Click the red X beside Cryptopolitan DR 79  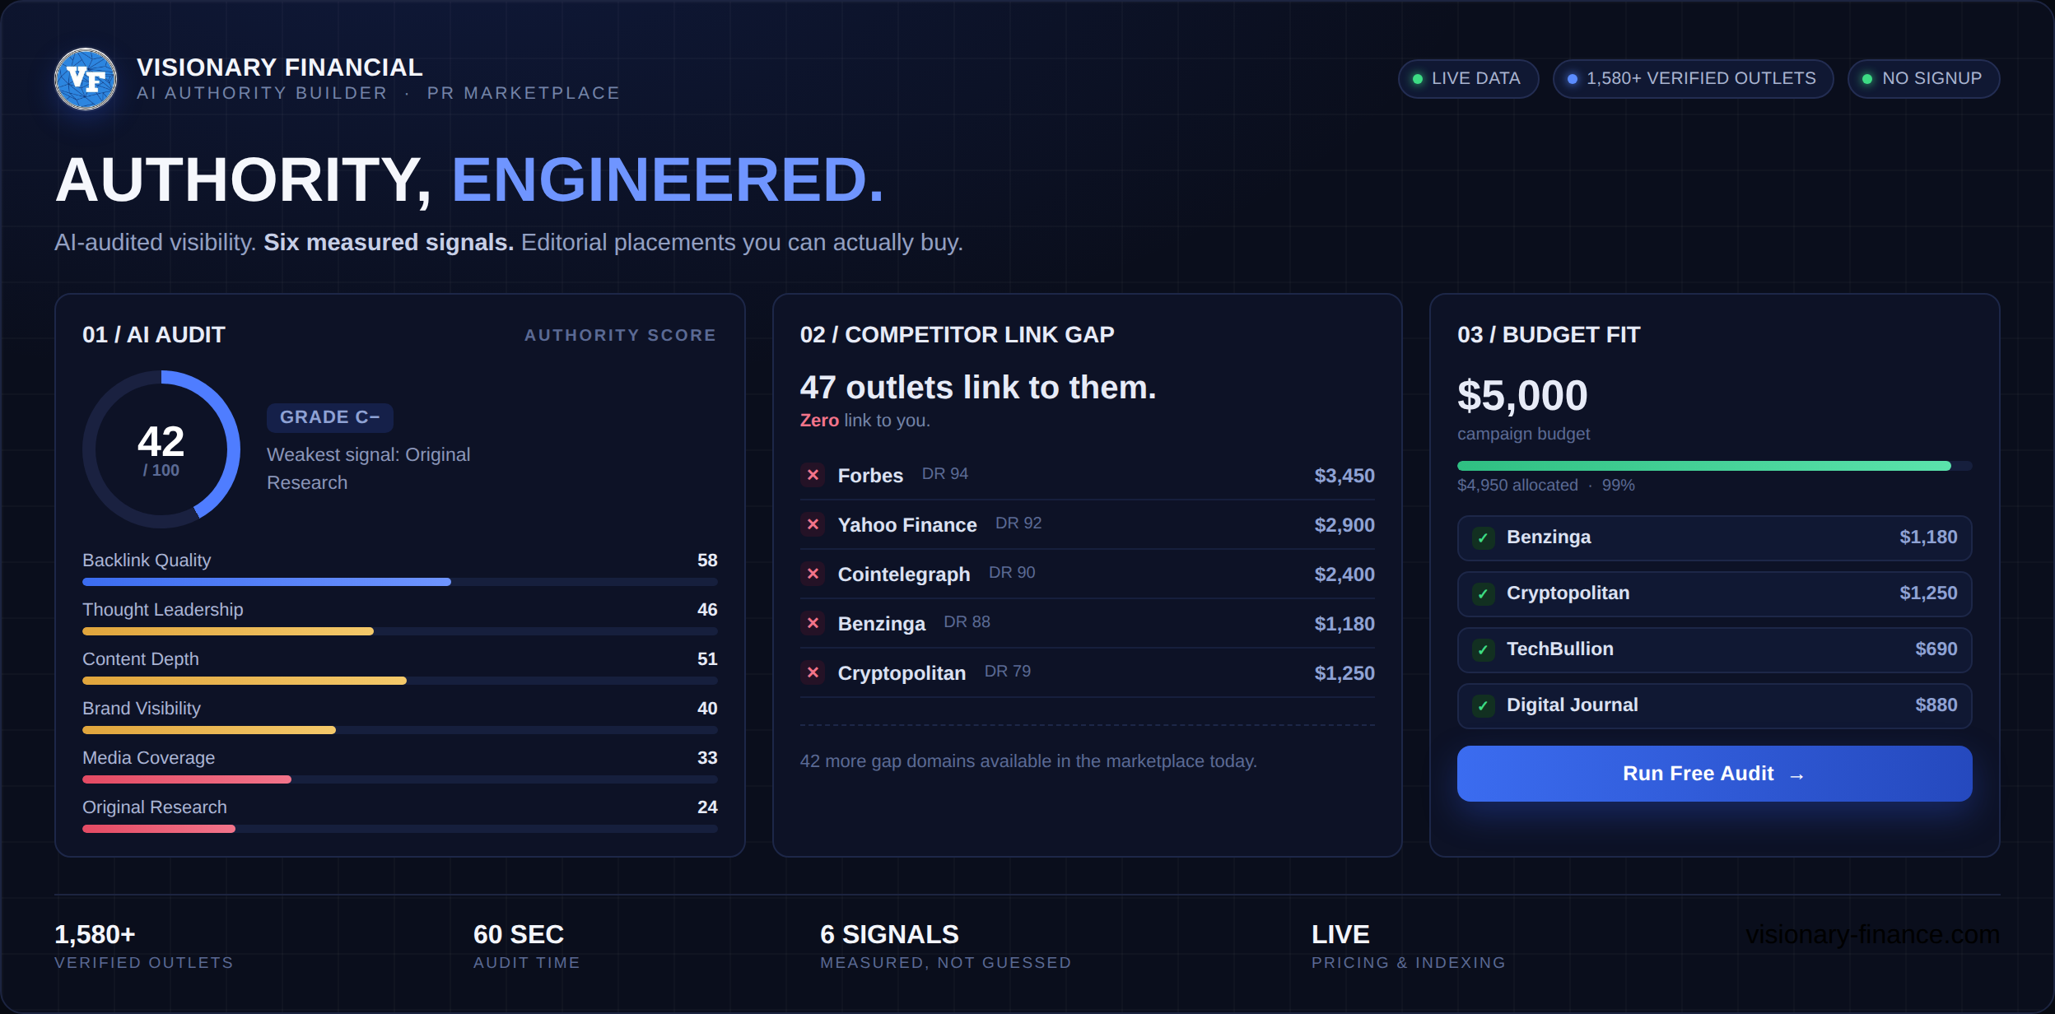point(813,672)
